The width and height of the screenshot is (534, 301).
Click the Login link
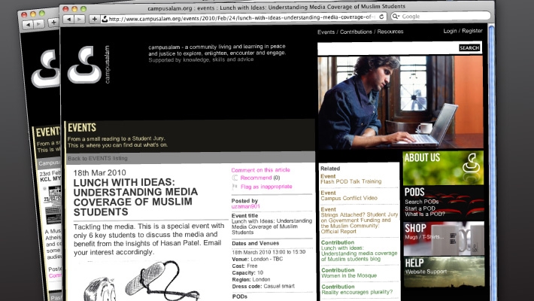(x=450, y=31)
